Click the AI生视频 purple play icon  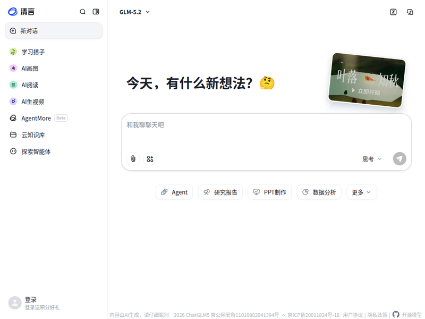(13, 101)
